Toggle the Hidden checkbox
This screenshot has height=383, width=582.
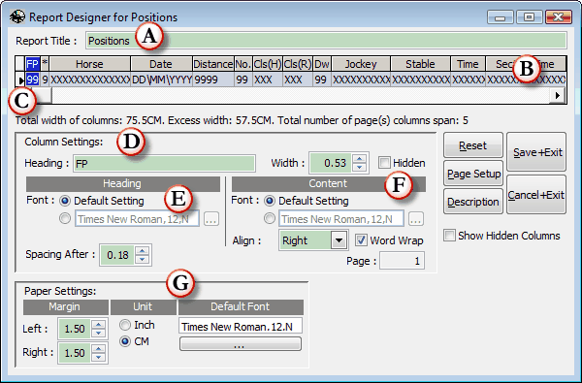click(384, 163)
